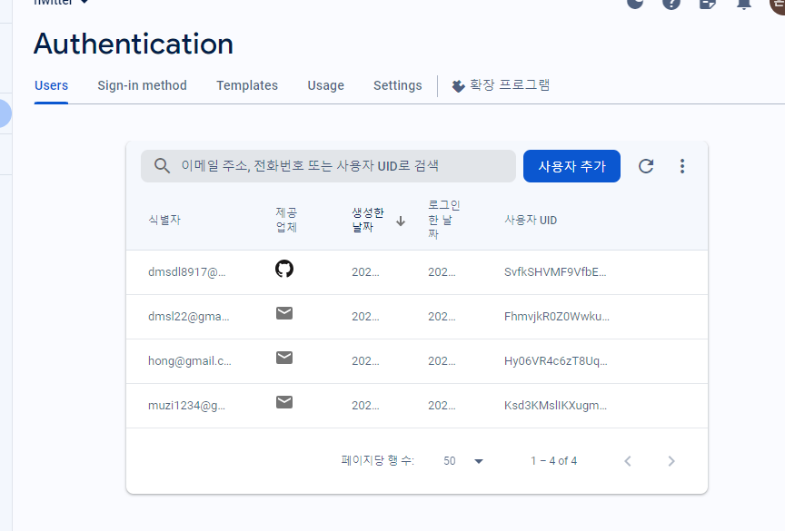Select identifier muzi1234@g...
Image resolution: width=785 pixels, height=531 pixels.
pos(187,406)
